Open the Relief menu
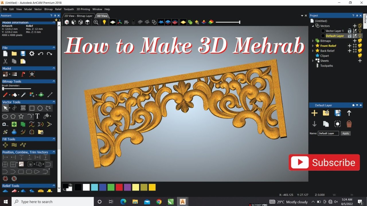 (58, 9)
